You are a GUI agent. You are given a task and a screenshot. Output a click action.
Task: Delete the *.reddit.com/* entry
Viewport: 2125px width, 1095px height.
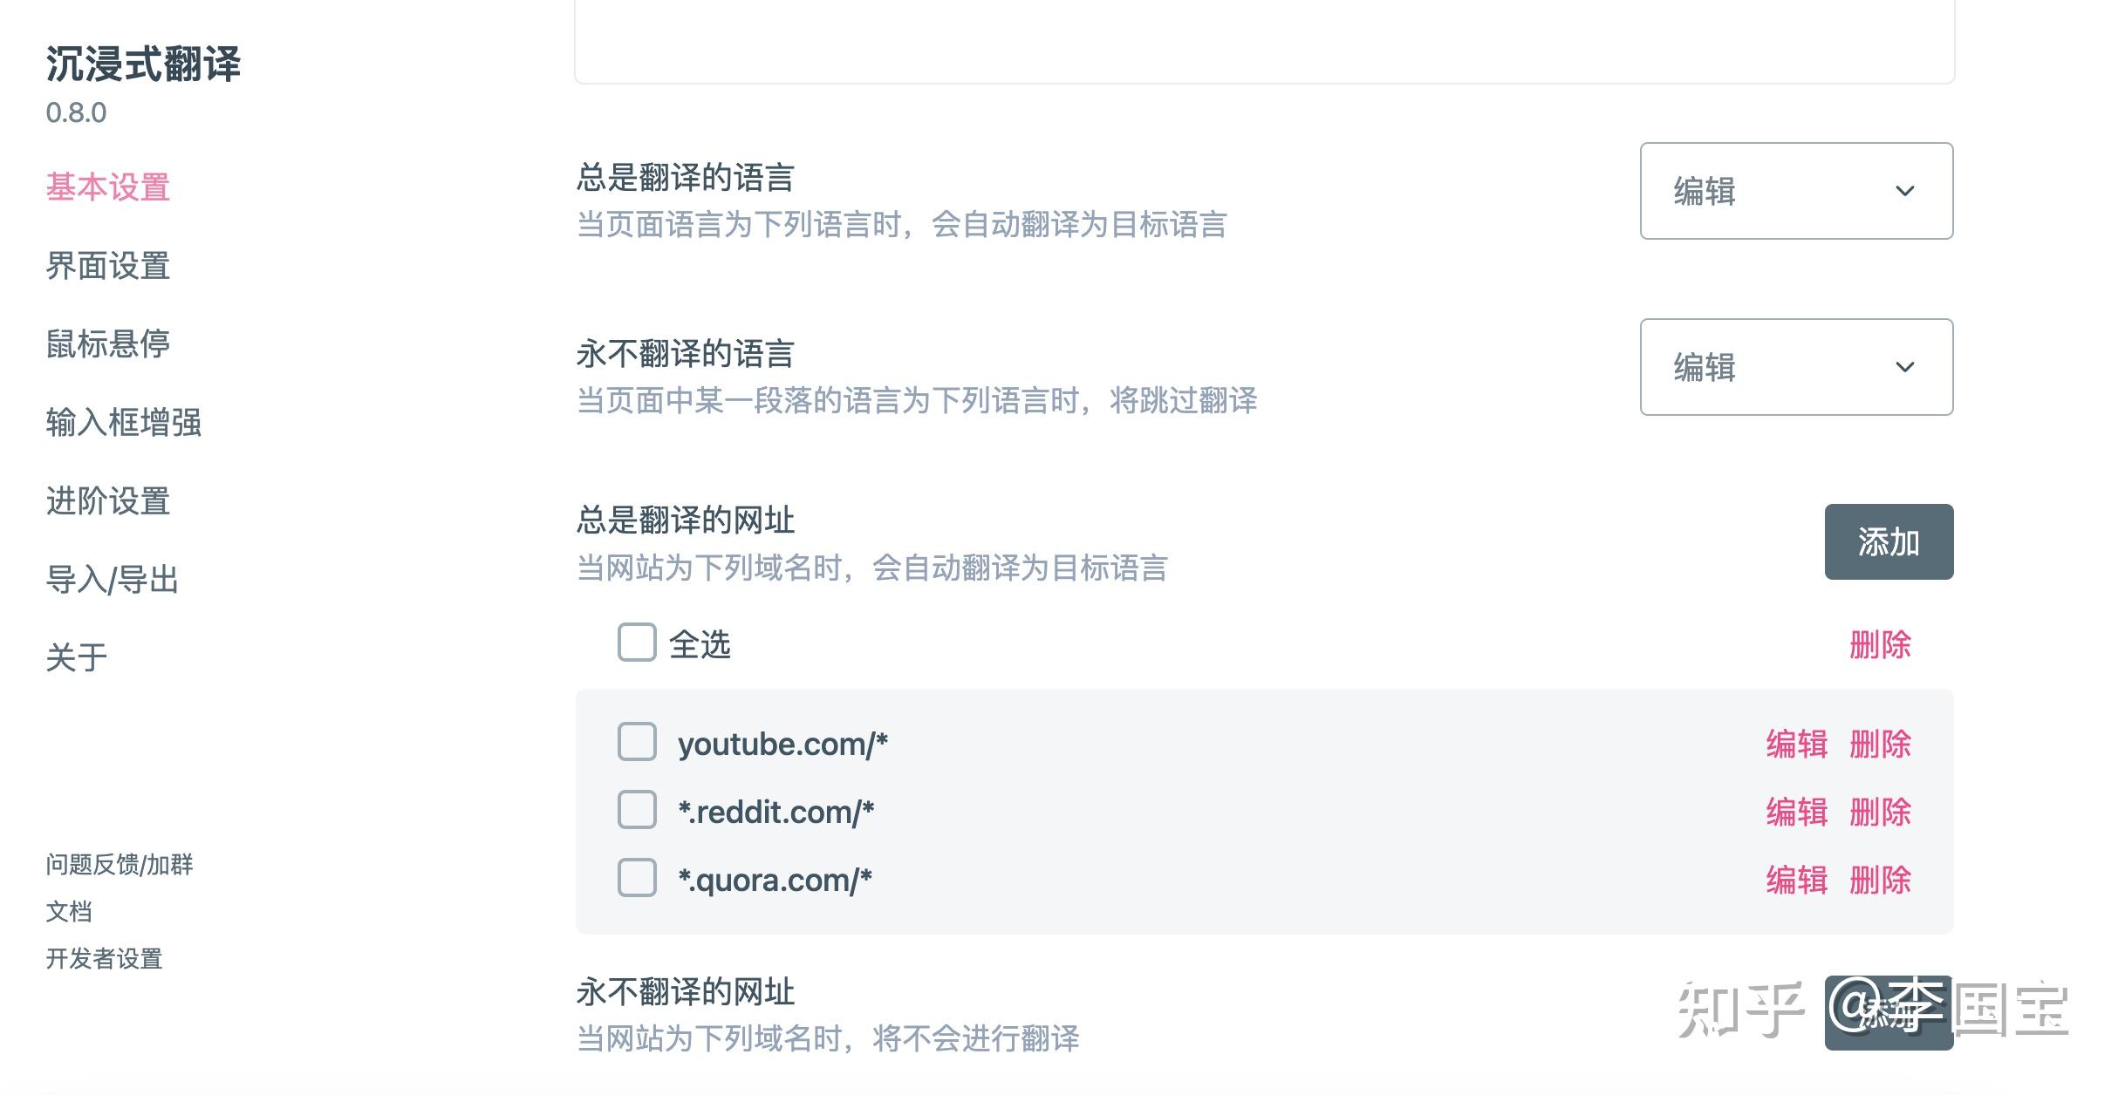[x=1880, y=813]
